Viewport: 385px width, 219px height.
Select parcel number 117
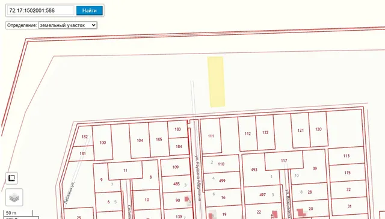coord(284,161)
